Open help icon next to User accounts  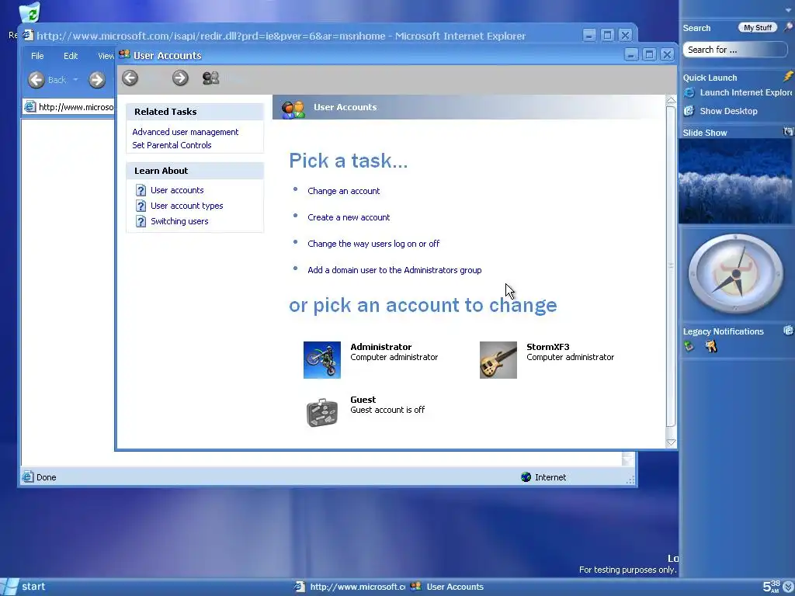[141, 191]
